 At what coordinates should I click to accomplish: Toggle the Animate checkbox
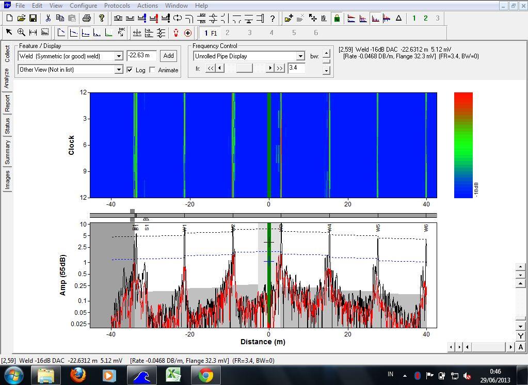[153, 70]
